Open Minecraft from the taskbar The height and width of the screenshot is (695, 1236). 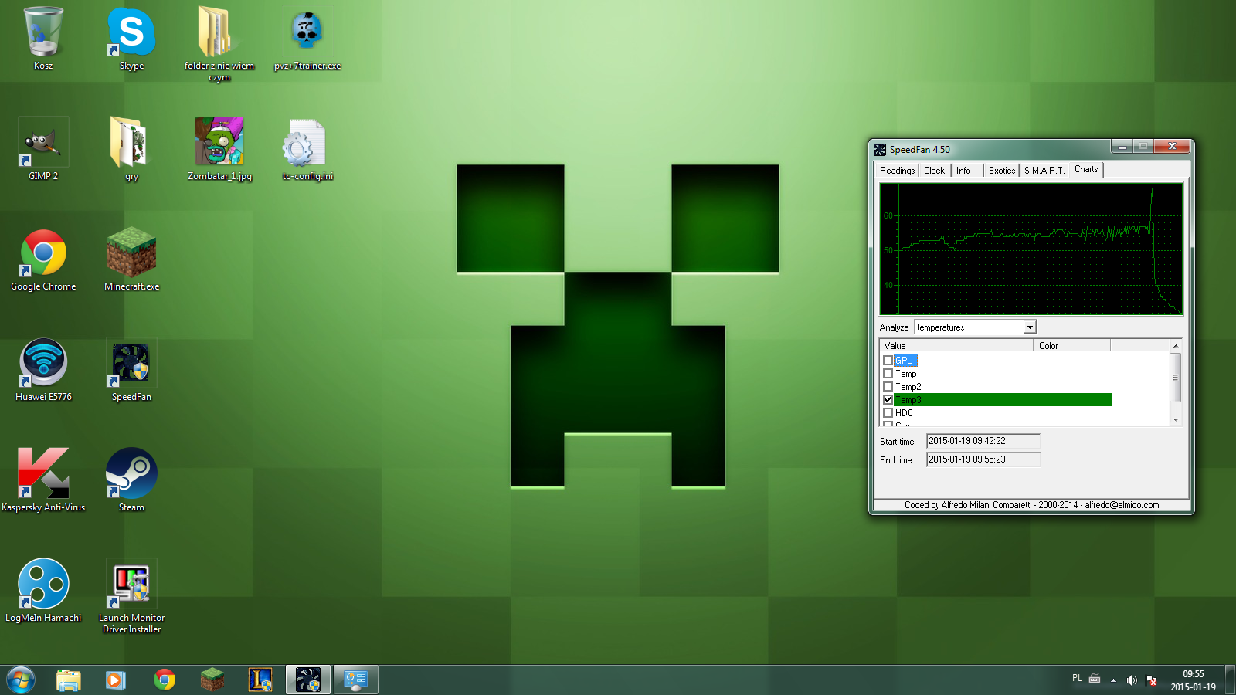pos(212,680)
